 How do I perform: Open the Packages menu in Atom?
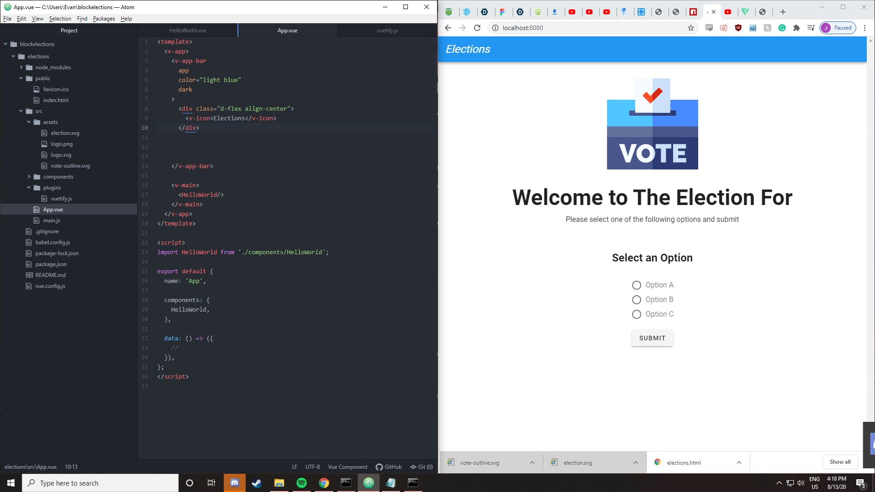(x=104, y=19)
